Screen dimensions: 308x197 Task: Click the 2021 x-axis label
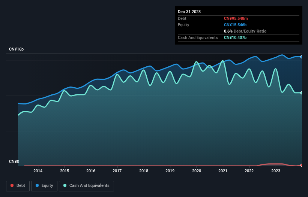coord(223,171)
